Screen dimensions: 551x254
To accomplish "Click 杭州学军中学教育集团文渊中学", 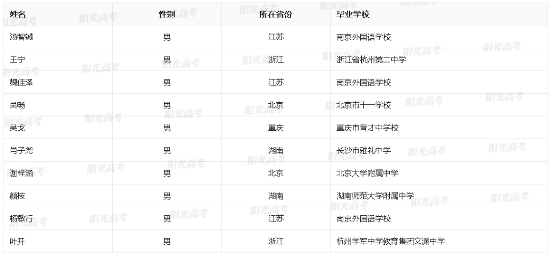I will pyautogui.click(x=391, y=241).
